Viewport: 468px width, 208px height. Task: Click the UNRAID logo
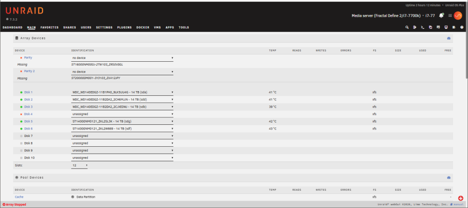[x=24, y=11]
